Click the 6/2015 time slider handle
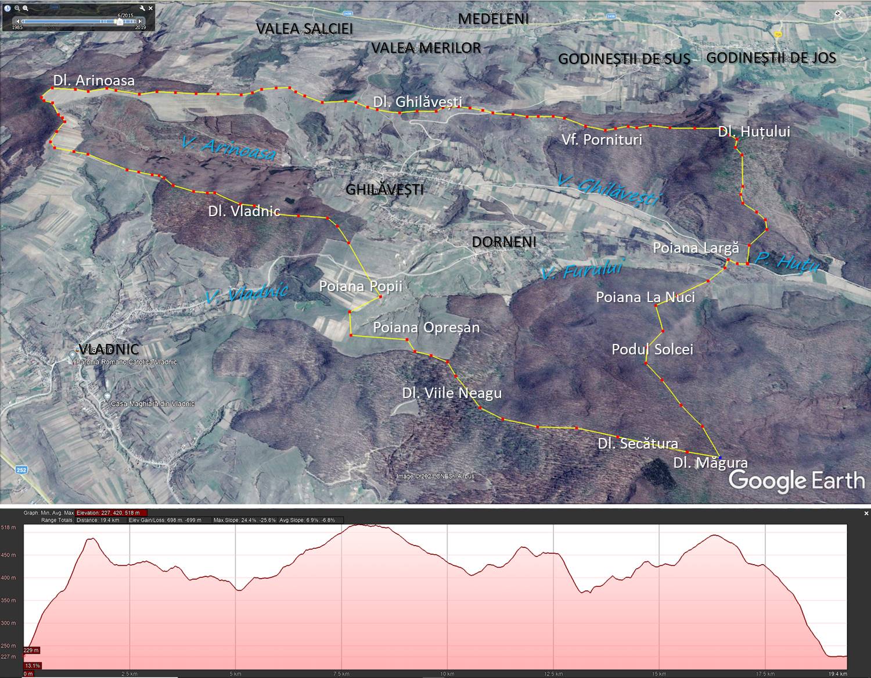The width and height of the screenshot is (871, 678). [120, 21]
